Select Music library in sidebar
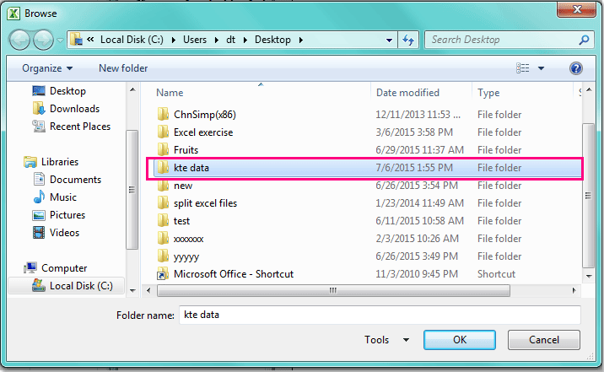604x372 pixels. tap(62, 197)
